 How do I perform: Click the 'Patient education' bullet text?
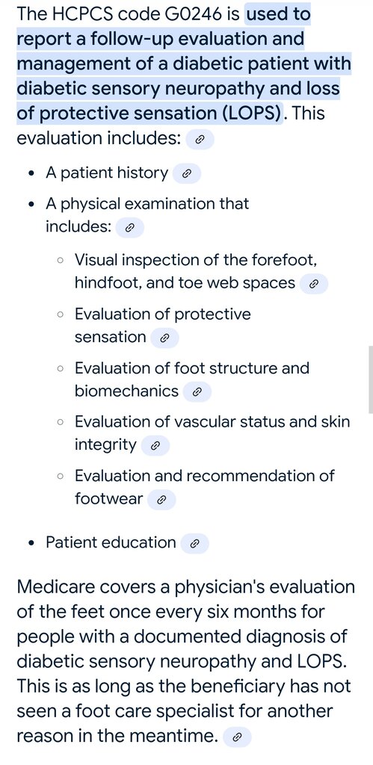coord(111,542)
